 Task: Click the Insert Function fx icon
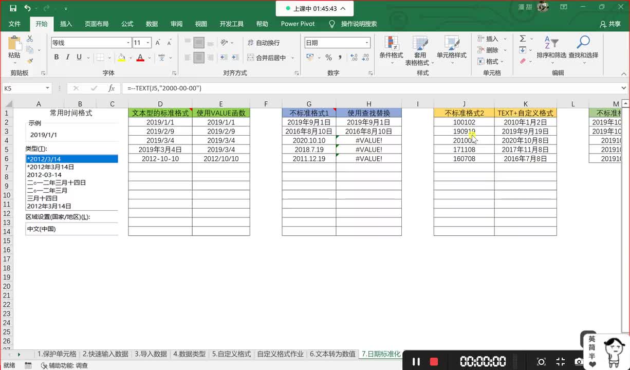pos(112,88)
